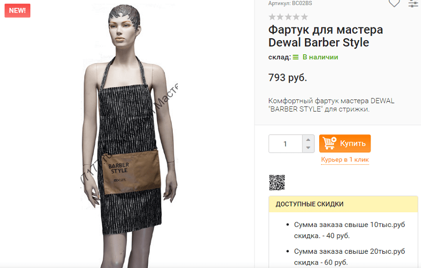Click the compare sliders icon
The image size is (421, 268).
click(x=414, y=3)
